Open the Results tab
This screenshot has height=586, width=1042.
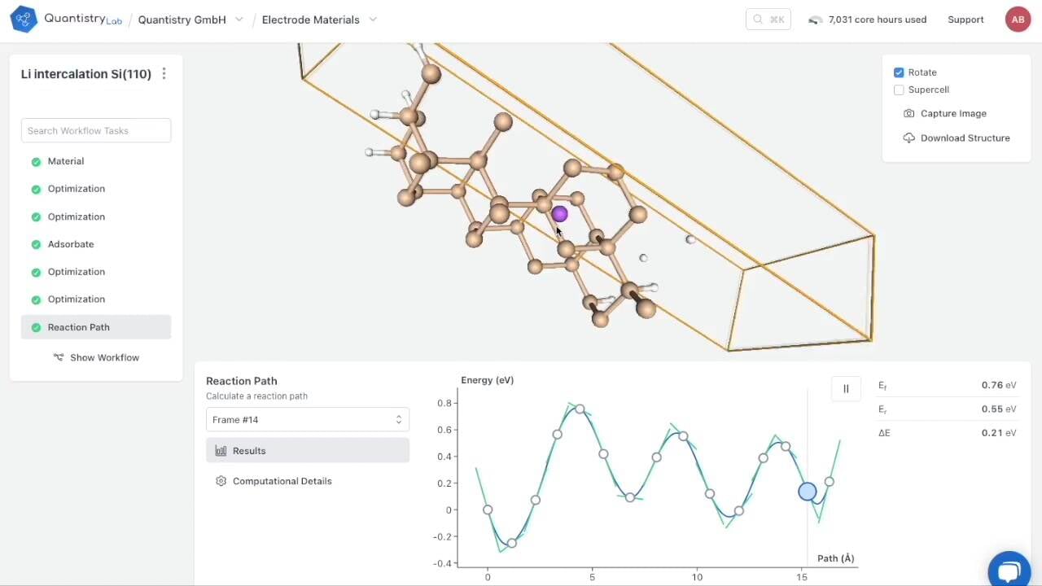(x=308, y=451)
